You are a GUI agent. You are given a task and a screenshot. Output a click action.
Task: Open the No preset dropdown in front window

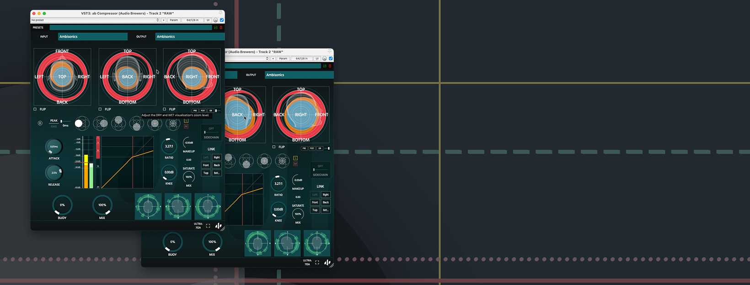point(95,20)
